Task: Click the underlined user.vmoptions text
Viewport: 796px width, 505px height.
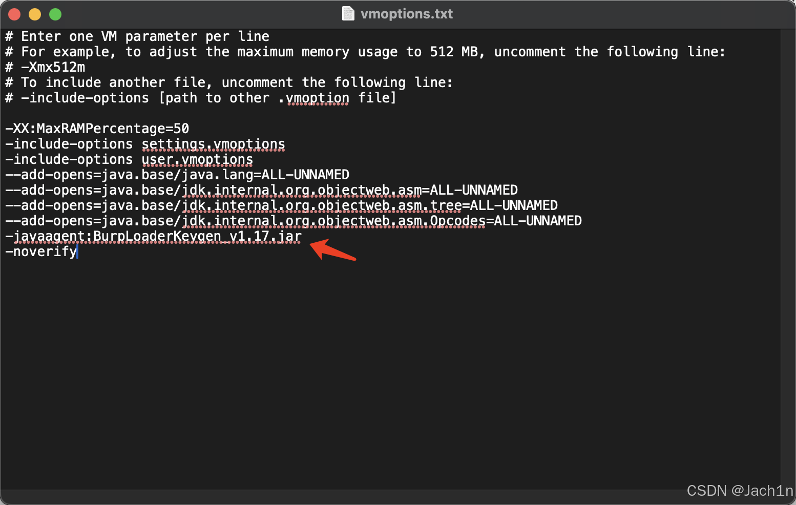Action: point(197,159)
